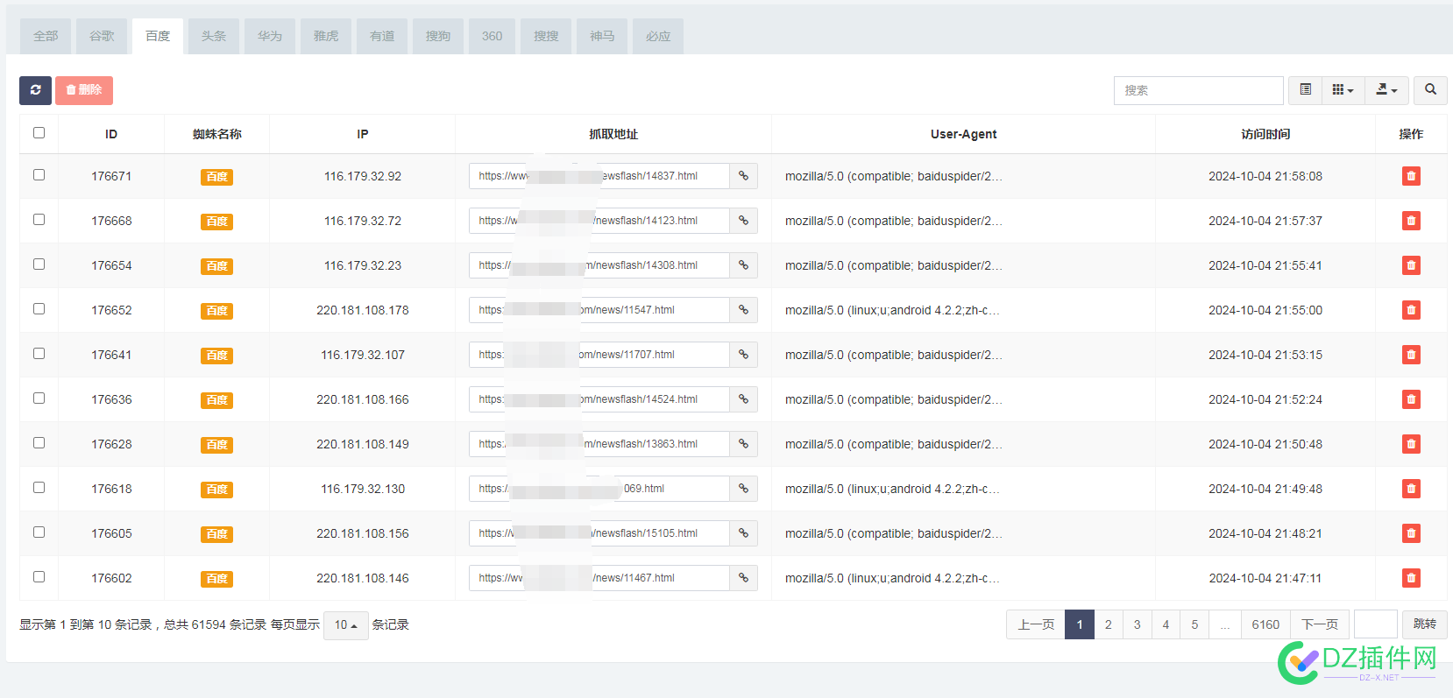Check the box for row 176636

point(39,398)
